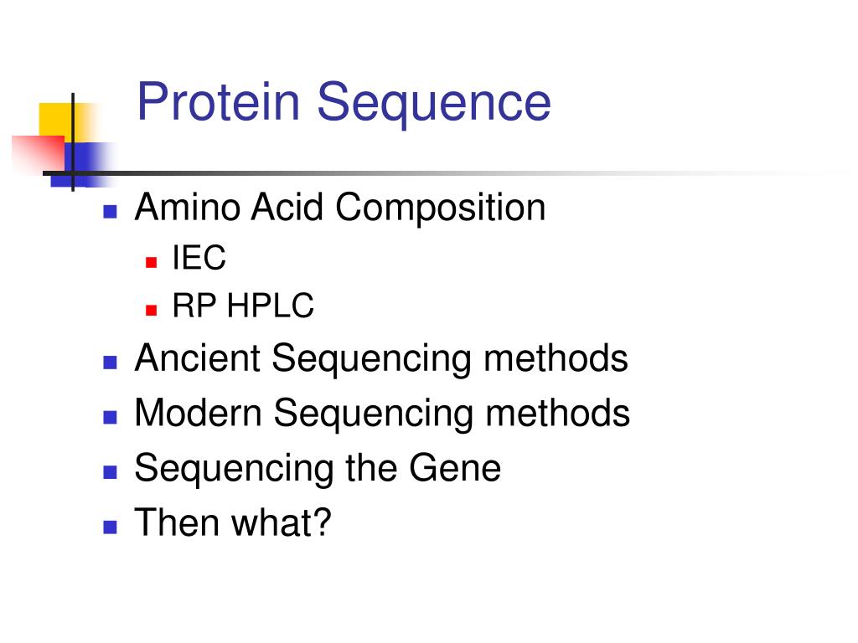This screenshot has width=858, height=643.
Task: Click red bullet beside IEC
Action: [x=152, y=262]
